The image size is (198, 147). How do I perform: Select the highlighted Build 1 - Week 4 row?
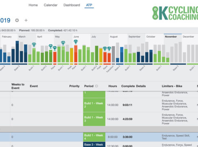coord(99,137)
